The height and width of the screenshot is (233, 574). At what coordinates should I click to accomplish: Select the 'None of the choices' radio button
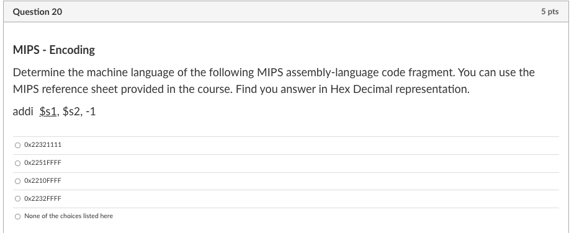(x=17, y=216)
